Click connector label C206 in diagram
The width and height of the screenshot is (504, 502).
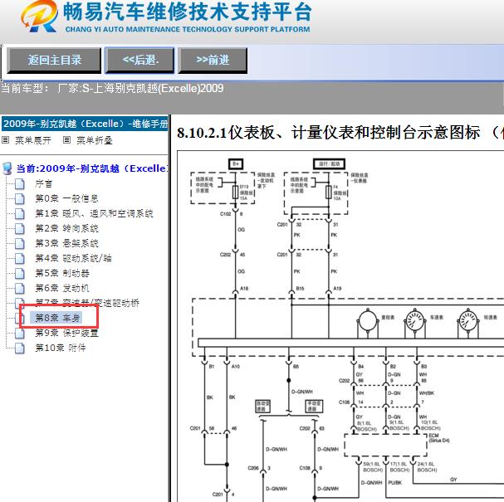[253, 468]
